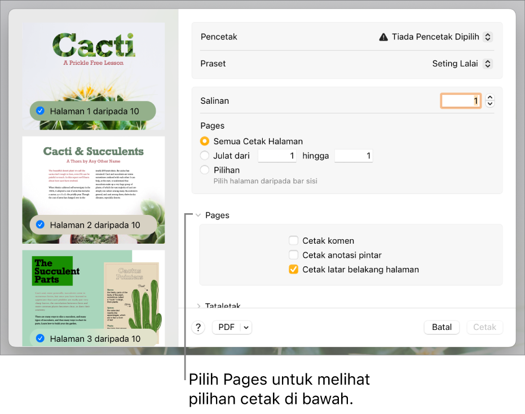The image size is (525, 414).
Task: Select The Succulent Parts page thumbnail
Action: pyautogui.click(x=94, y=298)
